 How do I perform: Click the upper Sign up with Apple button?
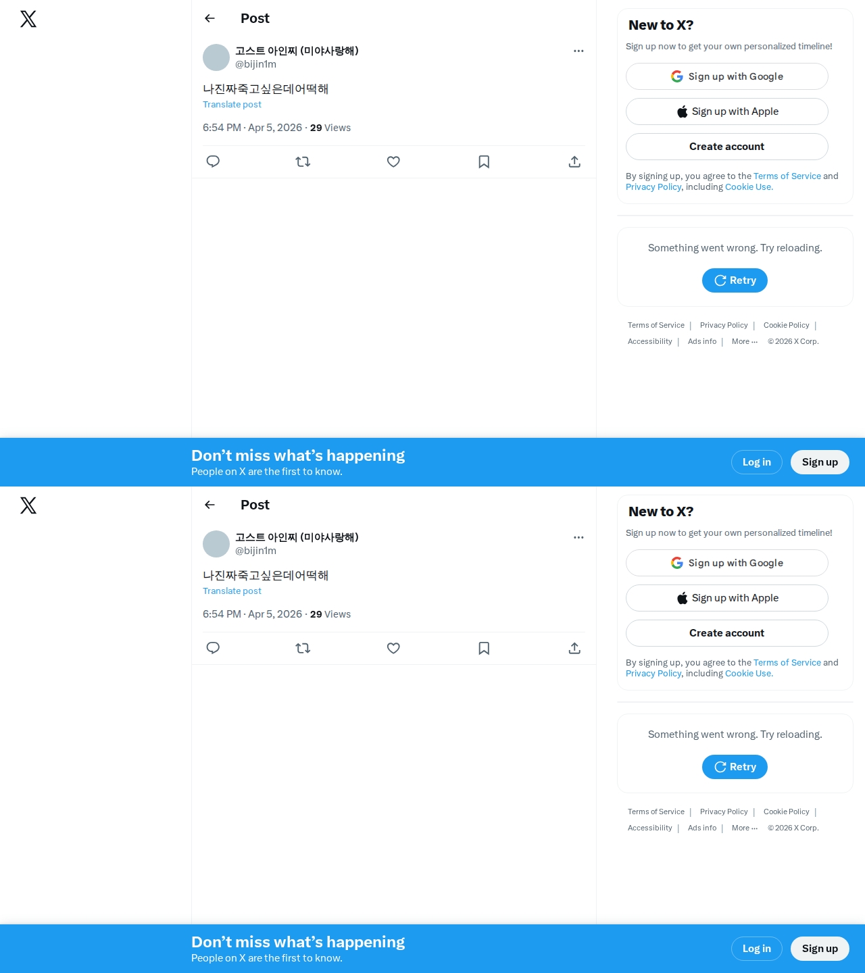point(727,111)
